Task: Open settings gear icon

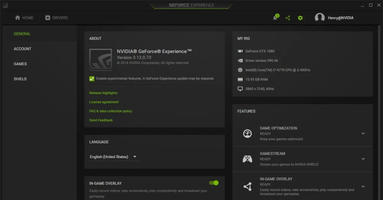Action: coord(300,18)
